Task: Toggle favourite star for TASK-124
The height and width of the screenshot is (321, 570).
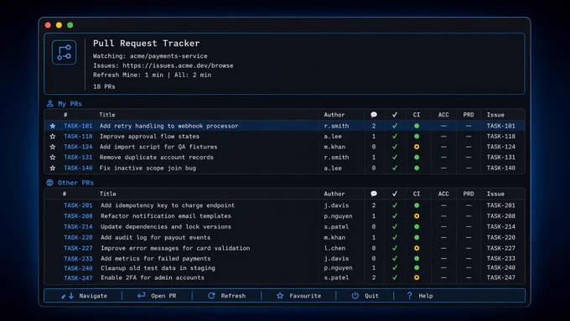Action: click(x=53, y=147)
